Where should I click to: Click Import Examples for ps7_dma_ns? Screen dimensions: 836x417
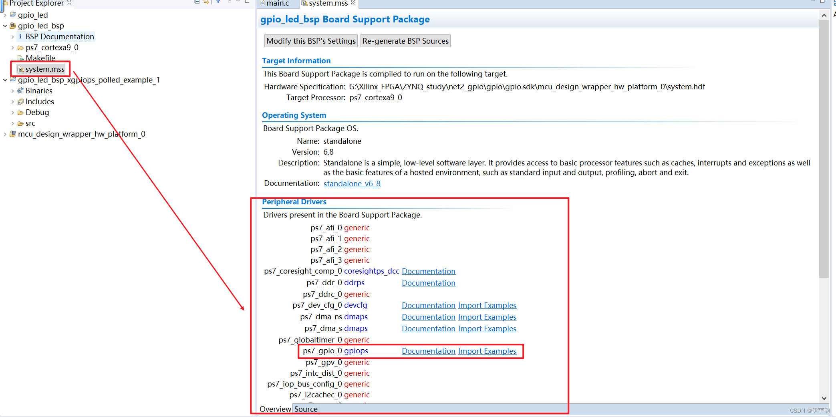[487, 317]
